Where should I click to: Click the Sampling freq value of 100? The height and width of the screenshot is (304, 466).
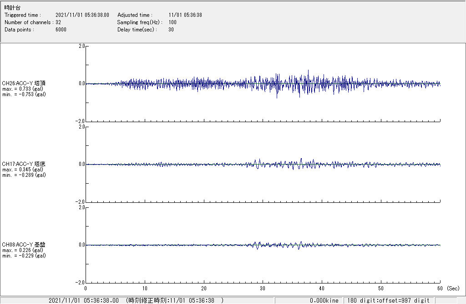point(172,22)
